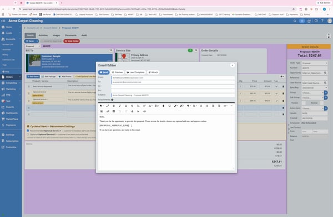This screenshot has width=333, height=217.
Task: Open the text color droplet picker
Action: (163, 106)
